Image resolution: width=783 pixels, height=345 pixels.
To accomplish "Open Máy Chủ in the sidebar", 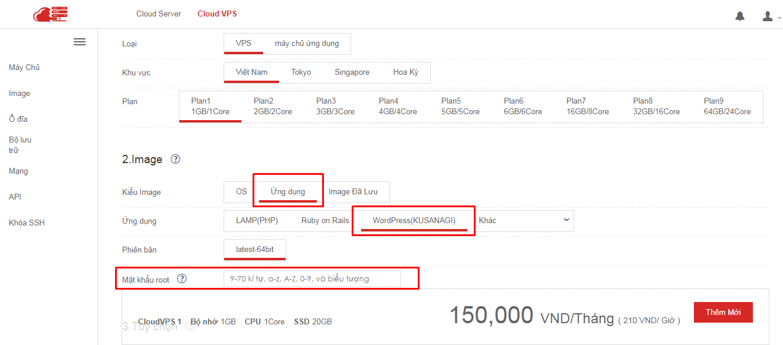I will click(x=24, y=67).
